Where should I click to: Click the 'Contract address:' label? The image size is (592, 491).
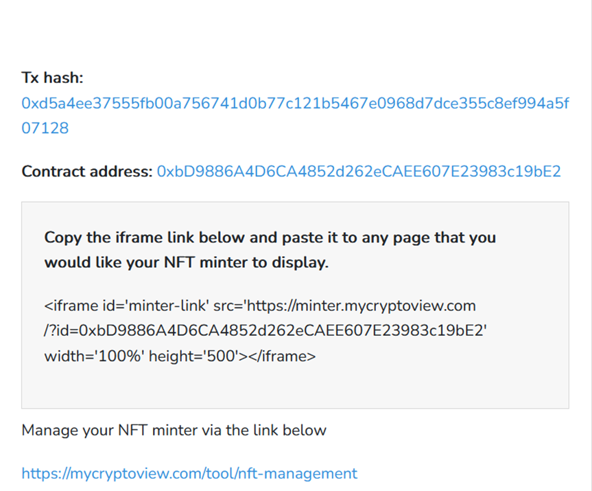pos(87,172)
